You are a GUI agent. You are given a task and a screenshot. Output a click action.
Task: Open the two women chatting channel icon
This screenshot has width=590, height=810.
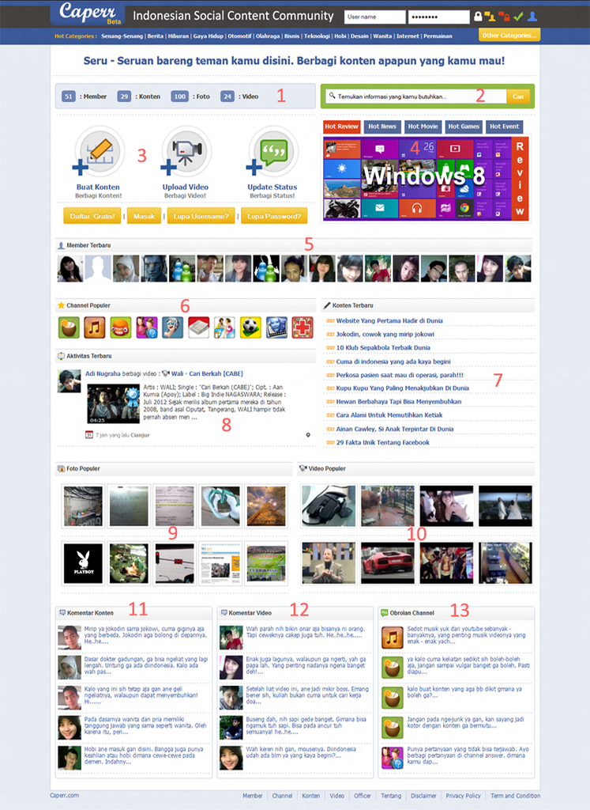tap(224, 327)
